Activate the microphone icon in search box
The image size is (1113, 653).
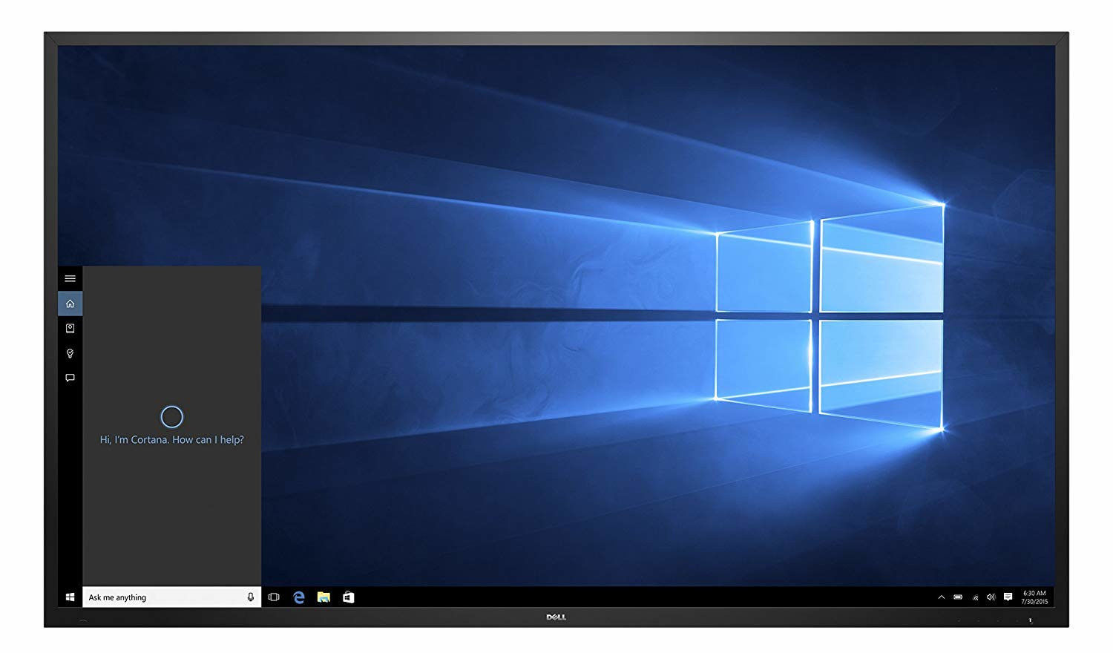pyautogui.click(x=250, y=597)
